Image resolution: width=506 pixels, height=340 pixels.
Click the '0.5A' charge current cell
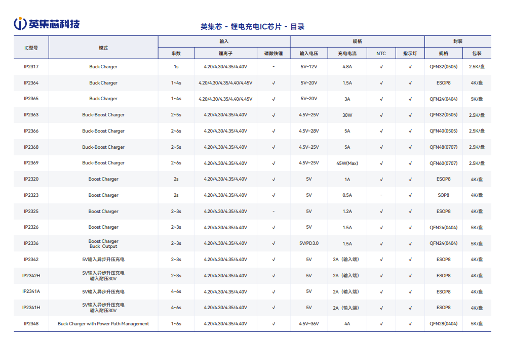pyautogui.click(x=347, y=195)
